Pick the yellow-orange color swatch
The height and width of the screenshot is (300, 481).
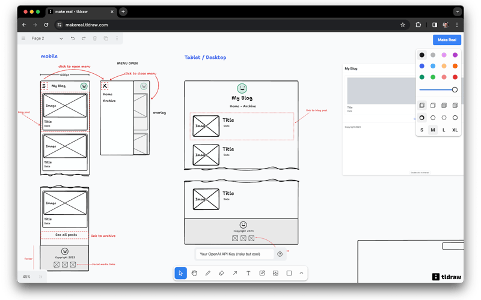[x=444, y=66]
